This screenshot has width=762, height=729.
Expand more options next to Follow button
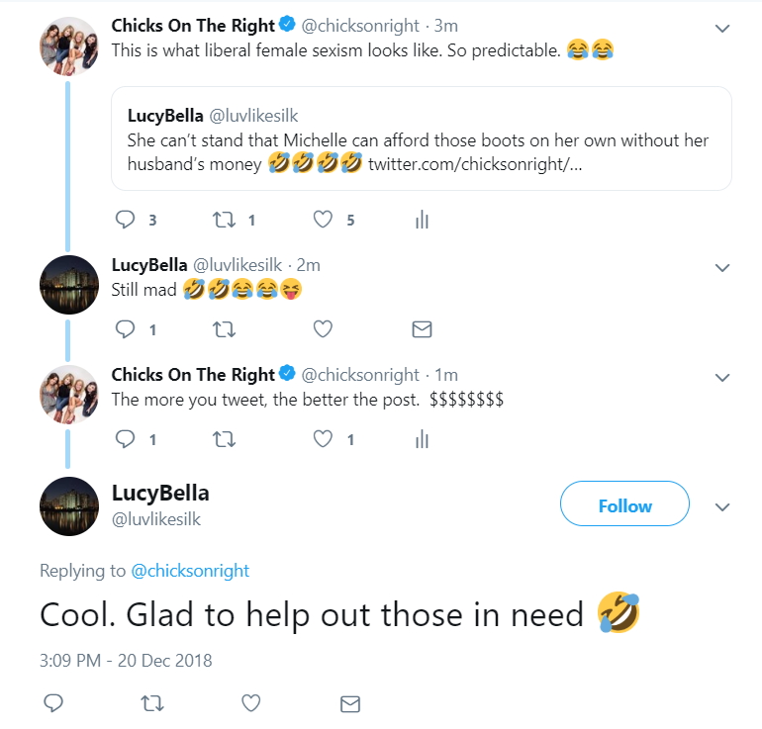point(722,507)
